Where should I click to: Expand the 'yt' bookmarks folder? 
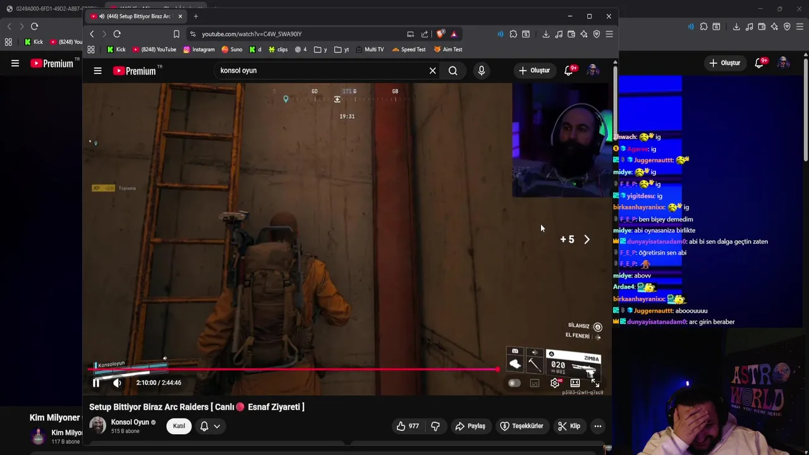pyautogui.click(x=342, y=49)
